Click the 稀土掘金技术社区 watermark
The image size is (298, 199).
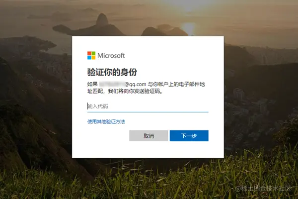point(263,189)
